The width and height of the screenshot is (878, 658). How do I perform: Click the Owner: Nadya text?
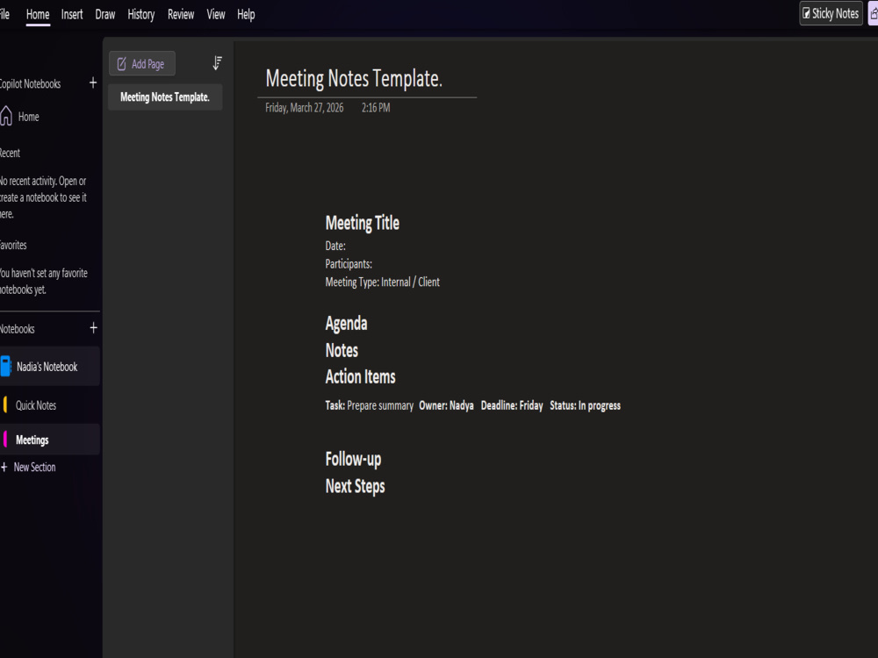pyautogui.click(x=446, y=405)
